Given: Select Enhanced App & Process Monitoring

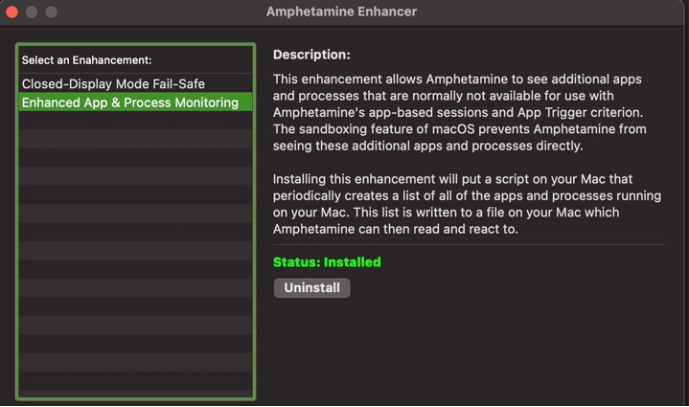Looking at the screenshot, I should [x=129, y=102].
